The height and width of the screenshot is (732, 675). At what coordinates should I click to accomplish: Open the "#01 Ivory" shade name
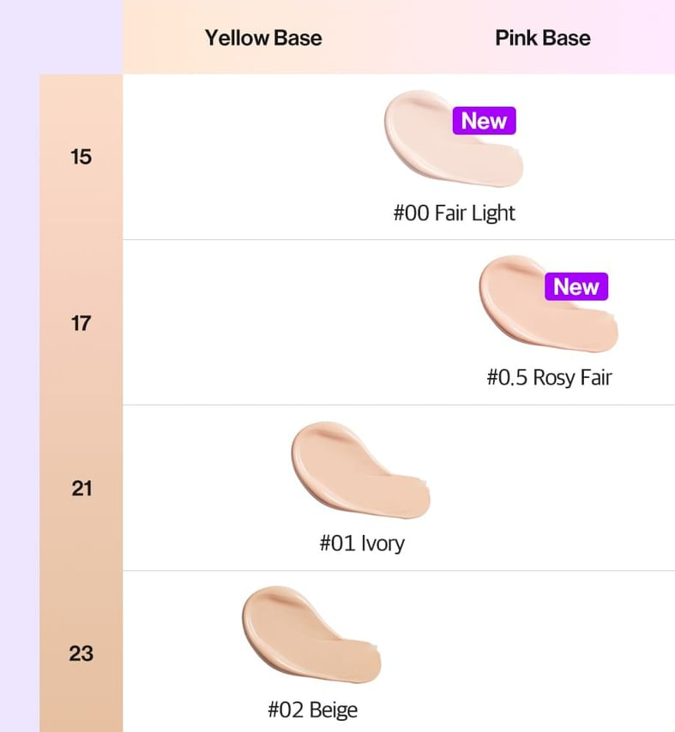coord(361,543)
